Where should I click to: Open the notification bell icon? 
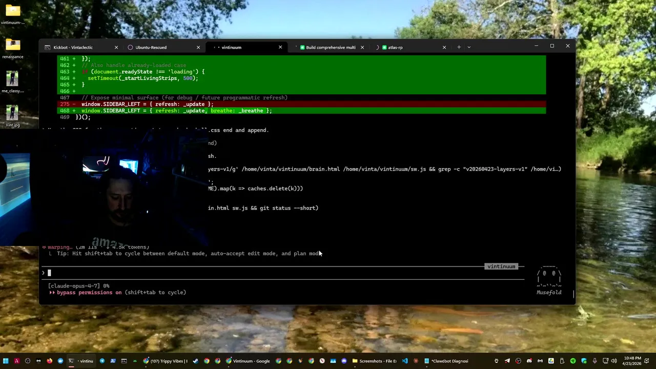[x=648, y=361]
